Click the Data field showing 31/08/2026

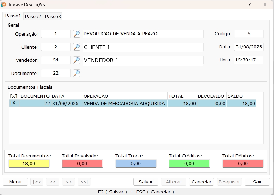tap(249, 47)
